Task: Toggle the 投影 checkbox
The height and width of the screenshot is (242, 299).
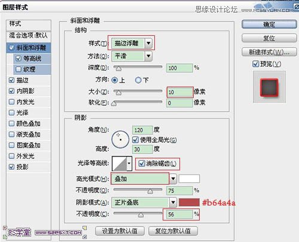Action: point(11,167)
